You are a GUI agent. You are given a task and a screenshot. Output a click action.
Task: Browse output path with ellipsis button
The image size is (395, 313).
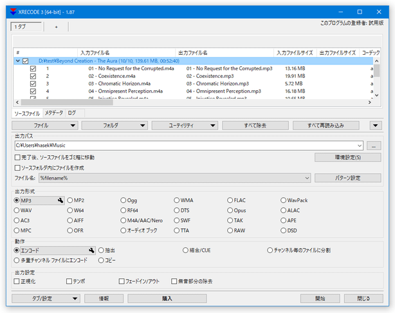pyautogui.click(x=374, y=146)
